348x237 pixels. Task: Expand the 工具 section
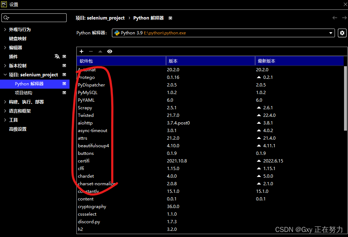5,120
